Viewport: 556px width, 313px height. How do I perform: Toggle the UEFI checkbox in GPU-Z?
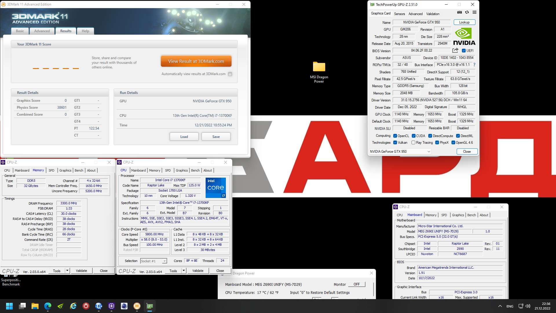point(464,51)
